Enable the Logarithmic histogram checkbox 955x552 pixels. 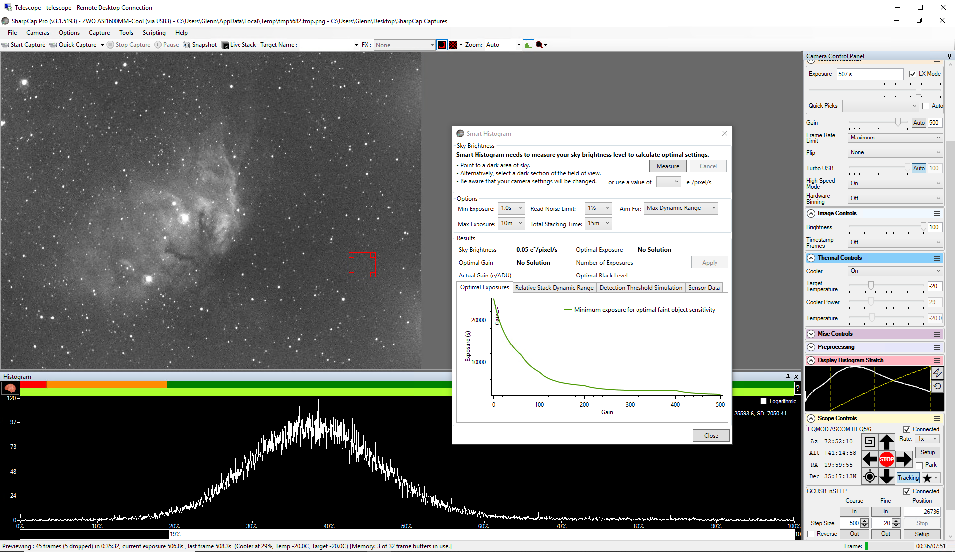[763, 401]
